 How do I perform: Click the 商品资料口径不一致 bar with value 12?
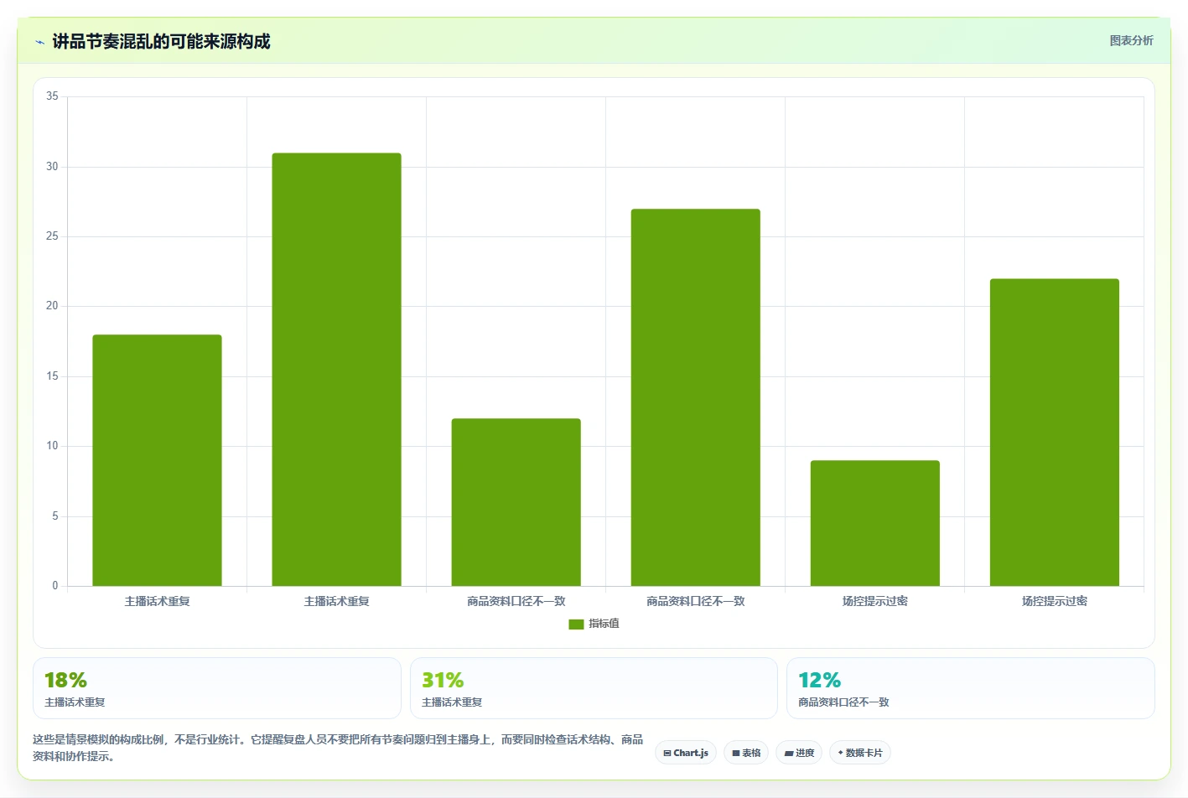pos(516,502)
